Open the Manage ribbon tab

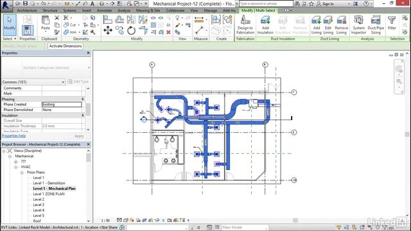pyautogui.click(x=211, y=10)
